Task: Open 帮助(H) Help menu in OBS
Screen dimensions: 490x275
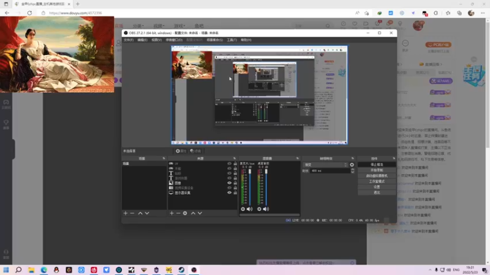Action: point(246,40)
